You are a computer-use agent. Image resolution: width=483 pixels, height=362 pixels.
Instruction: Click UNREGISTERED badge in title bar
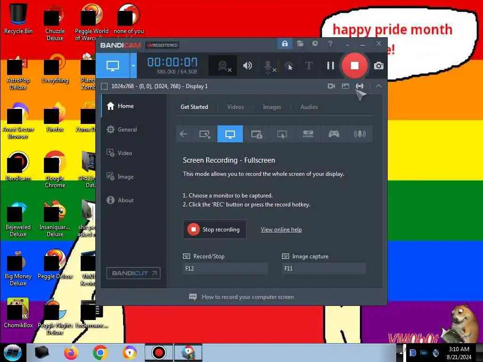coord(162,45)
